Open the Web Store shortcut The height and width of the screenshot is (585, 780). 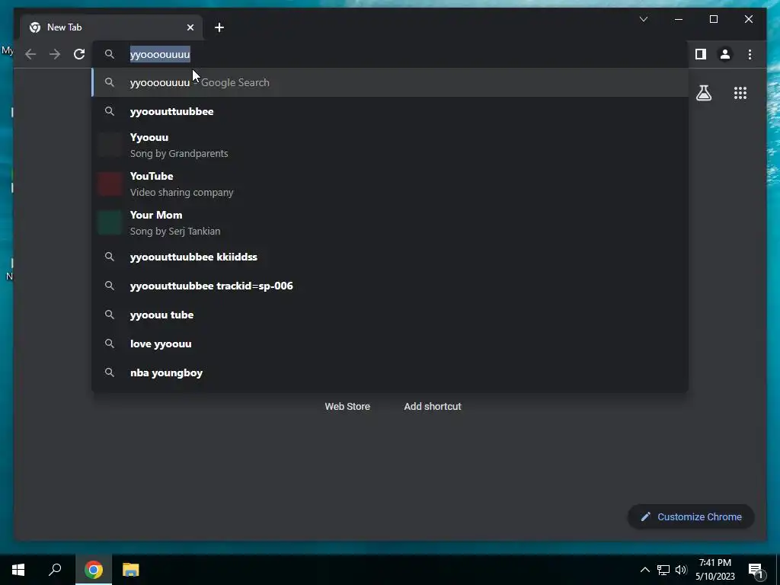click(x=347, y=407)
